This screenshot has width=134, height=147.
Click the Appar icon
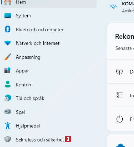(x=8, y=70)
